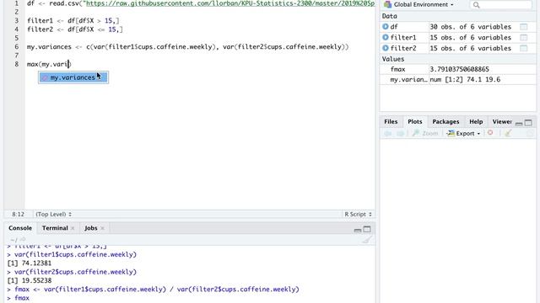Switch to the Plots tab
Screen dimensions: 540x303
(414, 121)
